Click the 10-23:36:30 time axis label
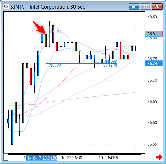 coord(72,158)
